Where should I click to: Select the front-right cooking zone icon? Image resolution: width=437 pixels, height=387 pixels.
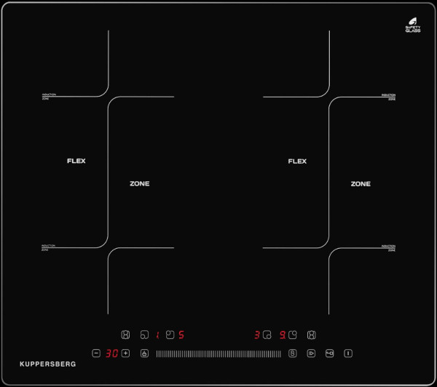[x=267, y=335]
